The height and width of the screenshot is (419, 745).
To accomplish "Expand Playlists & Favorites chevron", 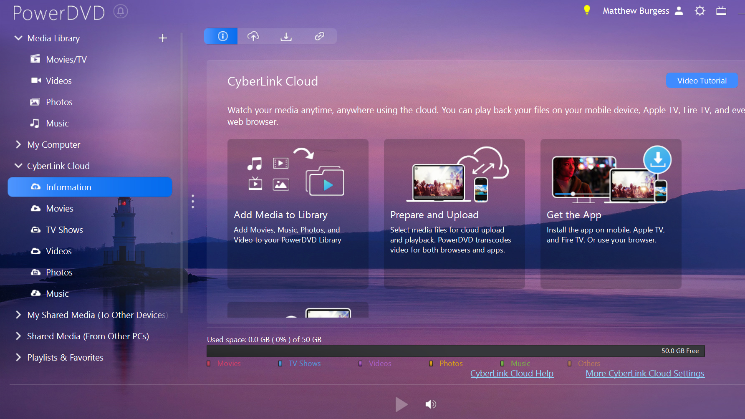I will coord(18,357).
